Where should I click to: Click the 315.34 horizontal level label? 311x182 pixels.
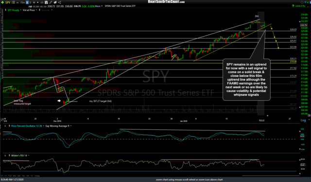293,76
